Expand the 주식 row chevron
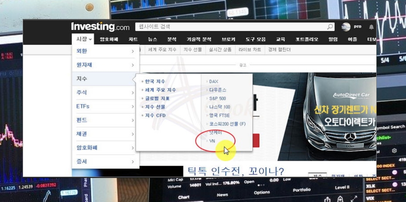406x202 pixels. coord(132,93)
